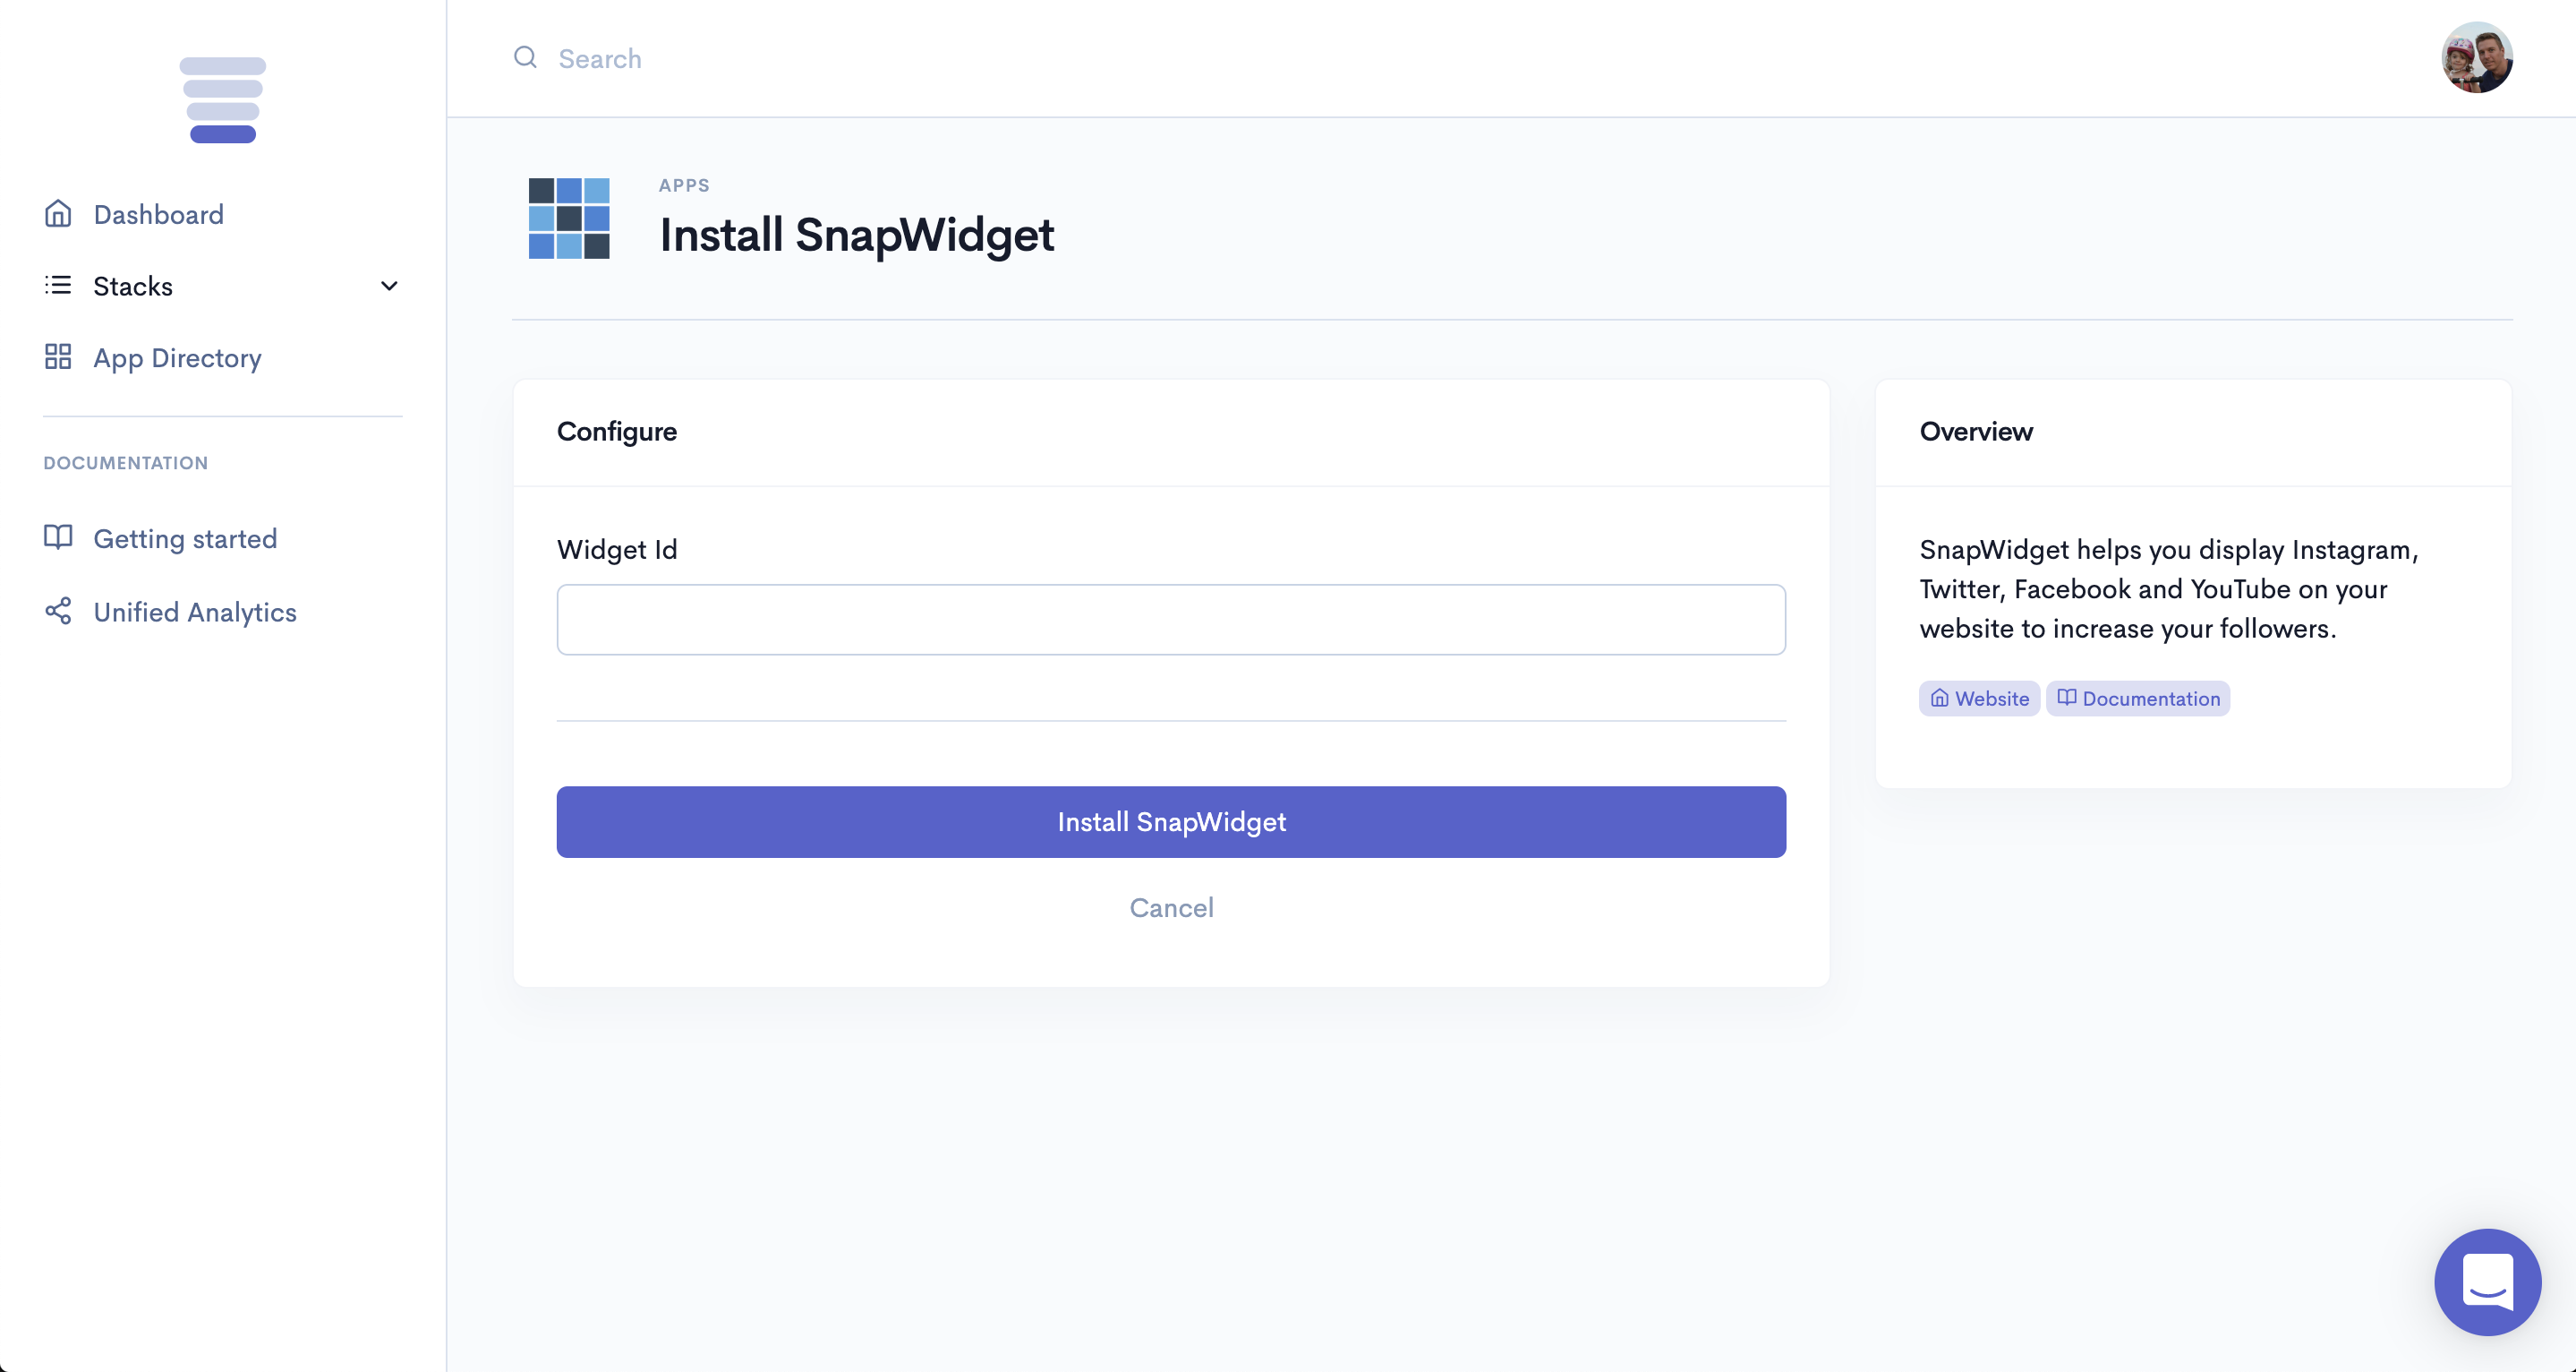
Task: Click the stacked-bars app logo
Action: tap(222, 100)
